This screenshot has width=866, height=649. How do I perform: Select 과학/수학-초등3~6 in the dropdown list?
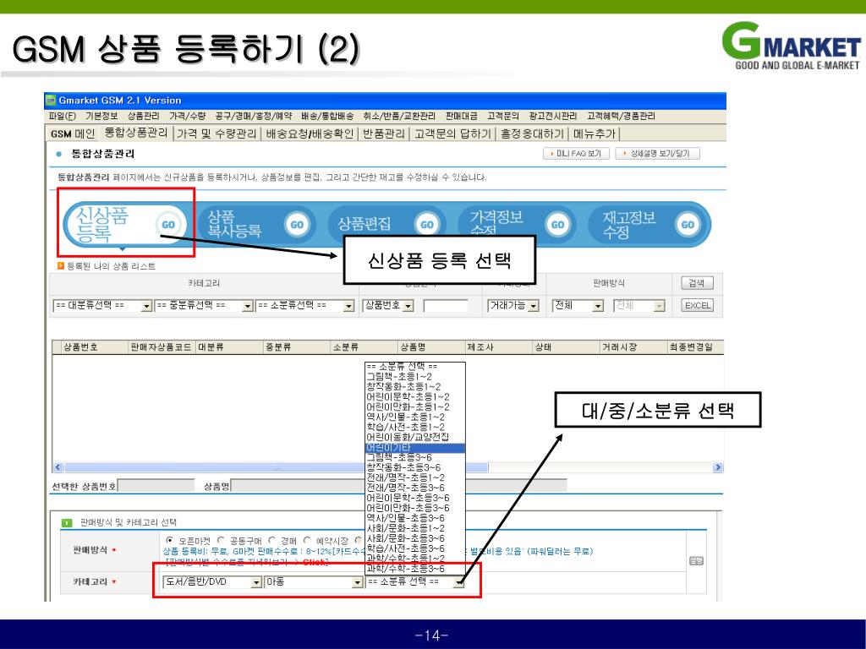pos(414,569)
